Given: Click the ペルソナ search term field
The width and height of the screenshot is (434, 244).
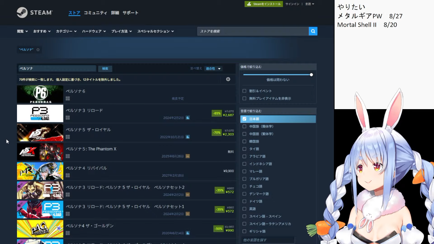Looking at the screenshot, I should [57, 68].
